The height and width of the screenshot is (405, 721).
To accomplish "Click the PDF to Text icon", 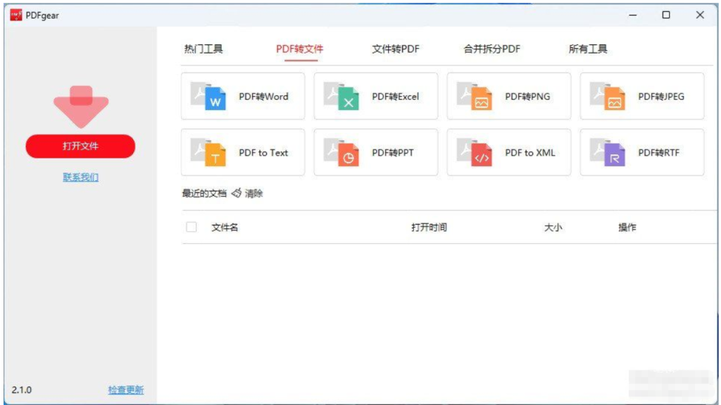I will (x=208, y=152).
